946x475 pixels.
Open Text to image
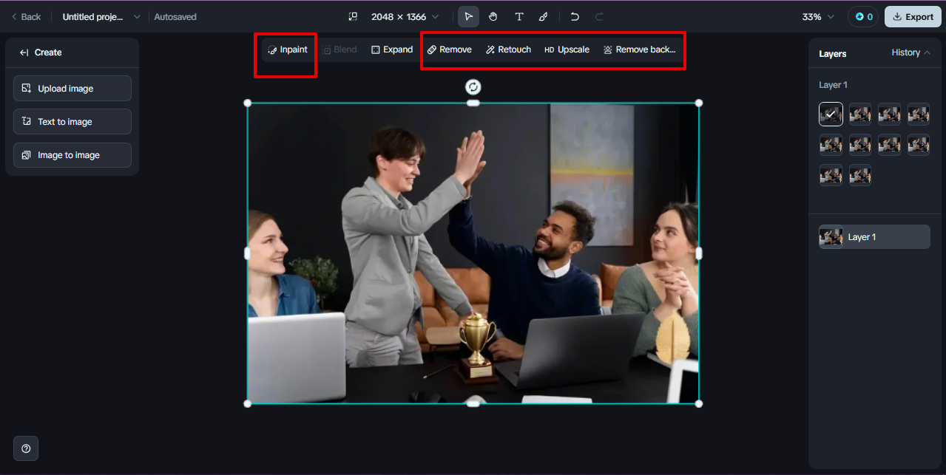pos(72,122)
